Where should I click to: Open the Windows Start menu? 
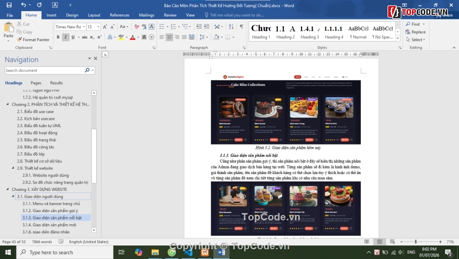point(8,252)
